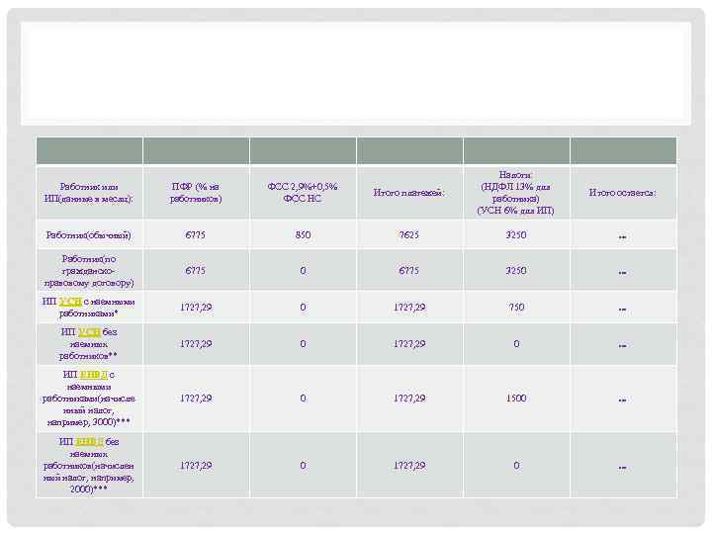
Task: Select the header cell 'Работник или ИП(данные в месяц):'
Action: pyautogui.click(x=89, y=193)
